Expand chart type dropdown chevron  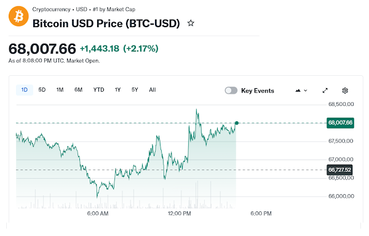(x=306, y=91)
